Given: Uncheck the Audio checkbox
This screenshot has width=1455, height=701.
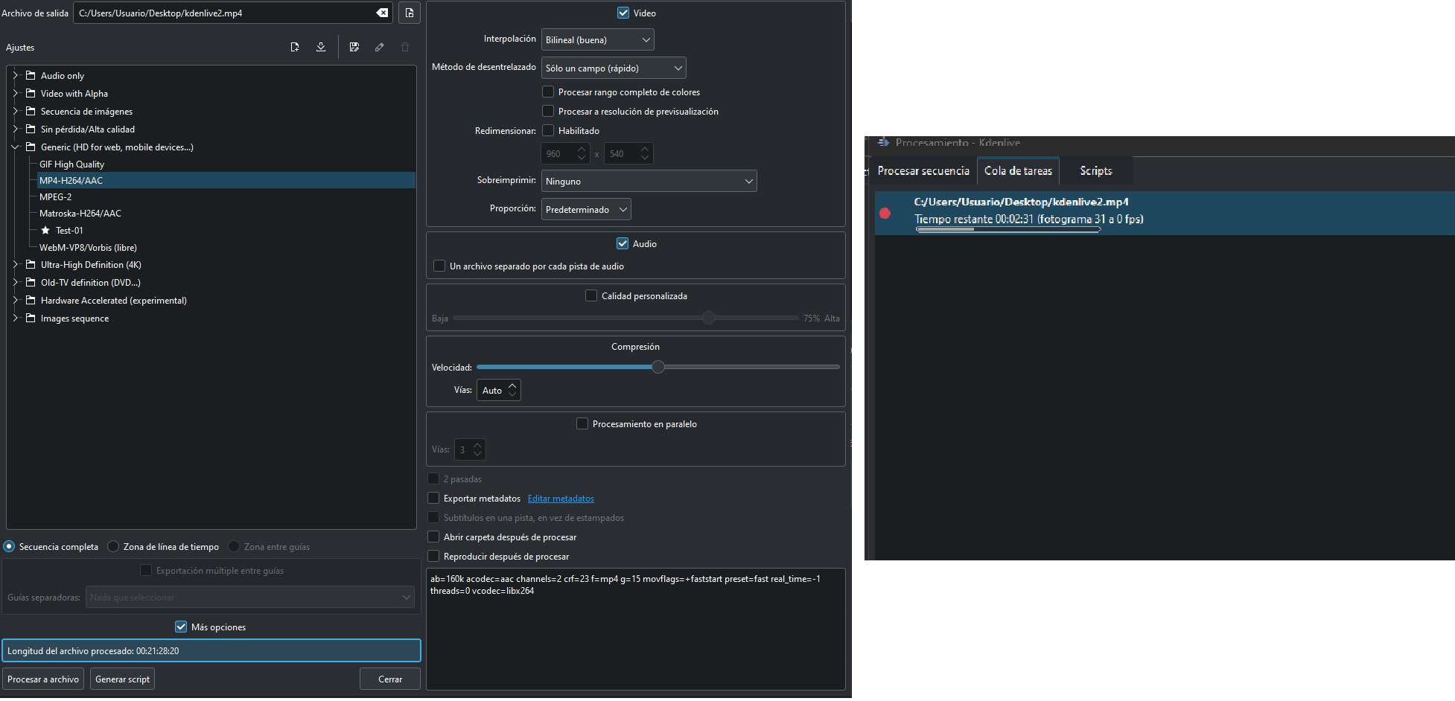Looking at the screenshot, I should [x=623, y=243].
